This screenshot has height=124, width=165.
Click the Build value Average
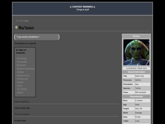point(142,113)
